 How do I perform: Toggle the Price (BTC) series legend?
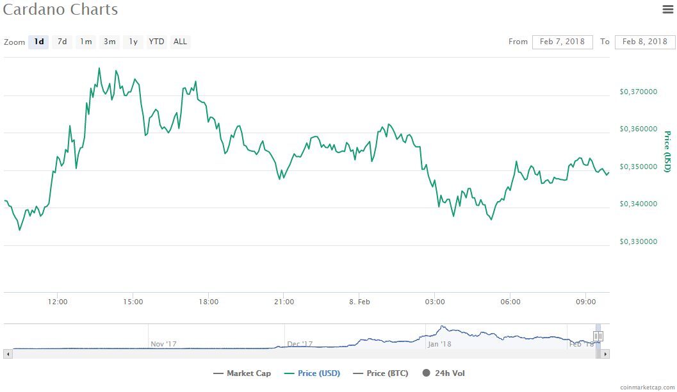380,373
